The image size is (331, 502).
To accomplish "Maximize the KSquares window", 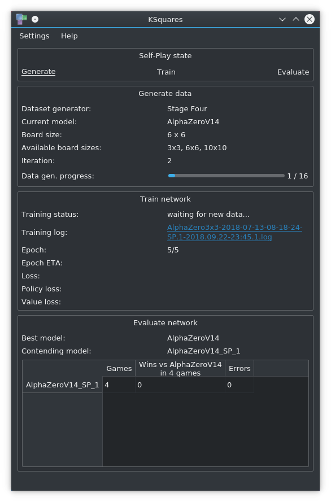I will point(296,20).
